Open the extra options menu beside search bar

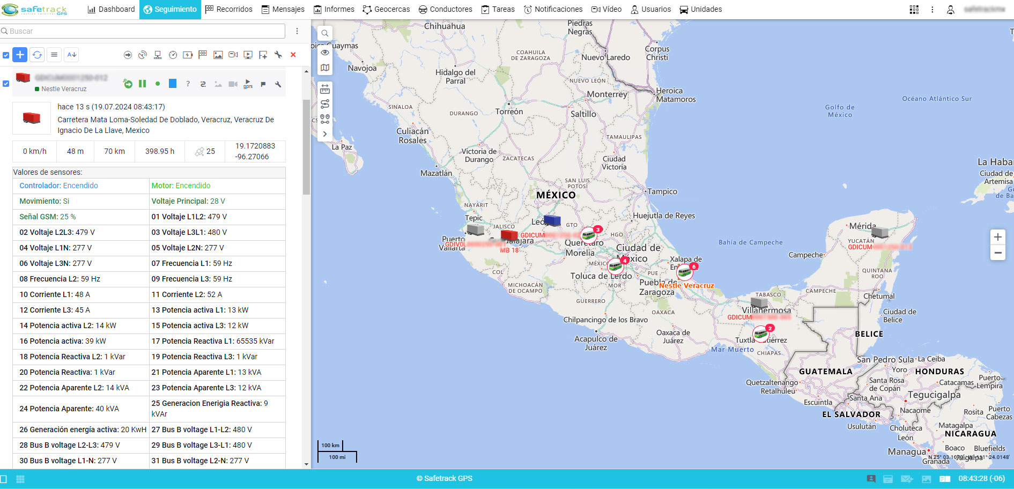[x=298, y=32]
